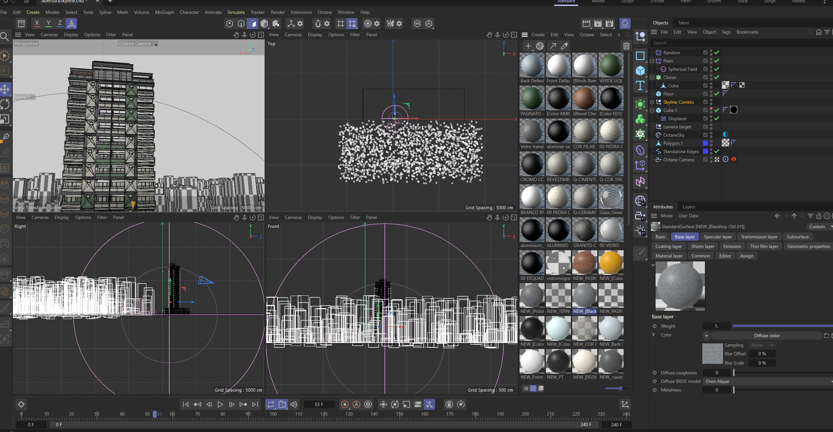Open the Takes tab
This screenshot has height=432, width=833.
click(683, 23)
